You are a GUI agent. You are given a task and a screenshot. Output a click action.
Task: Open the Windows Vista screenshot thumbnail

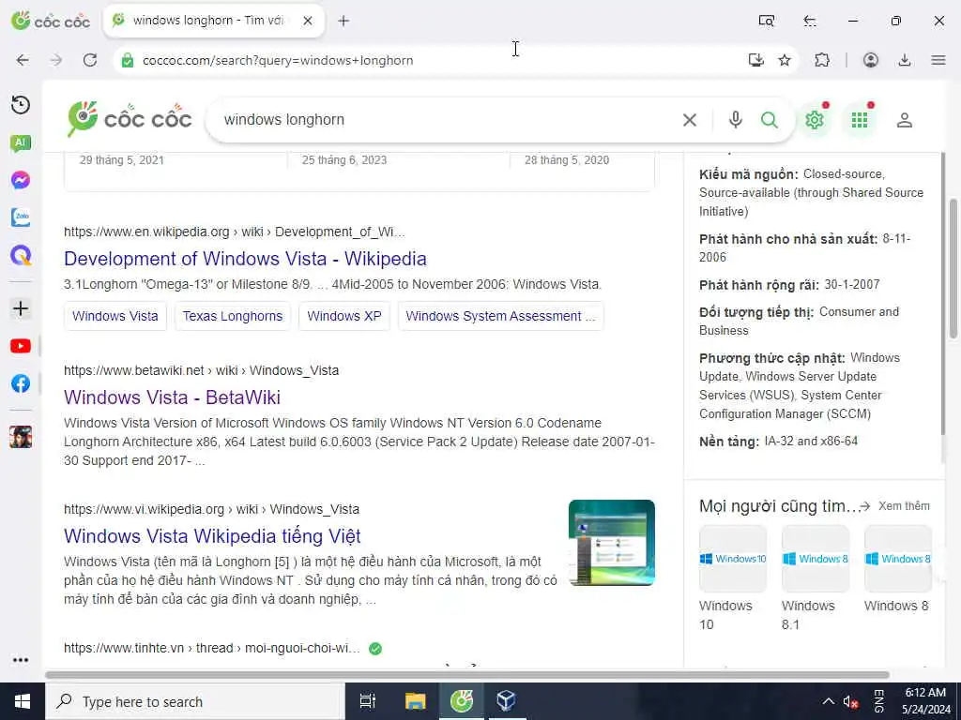tap(612, 543)
